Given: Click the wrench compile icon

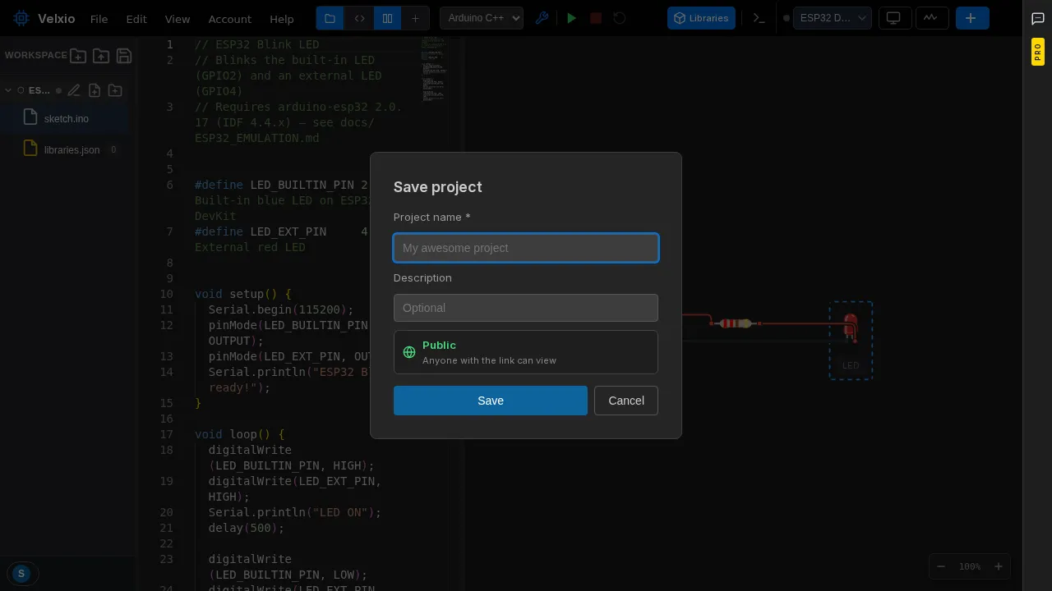Looking at the screenshot, I should pos(542,18).
